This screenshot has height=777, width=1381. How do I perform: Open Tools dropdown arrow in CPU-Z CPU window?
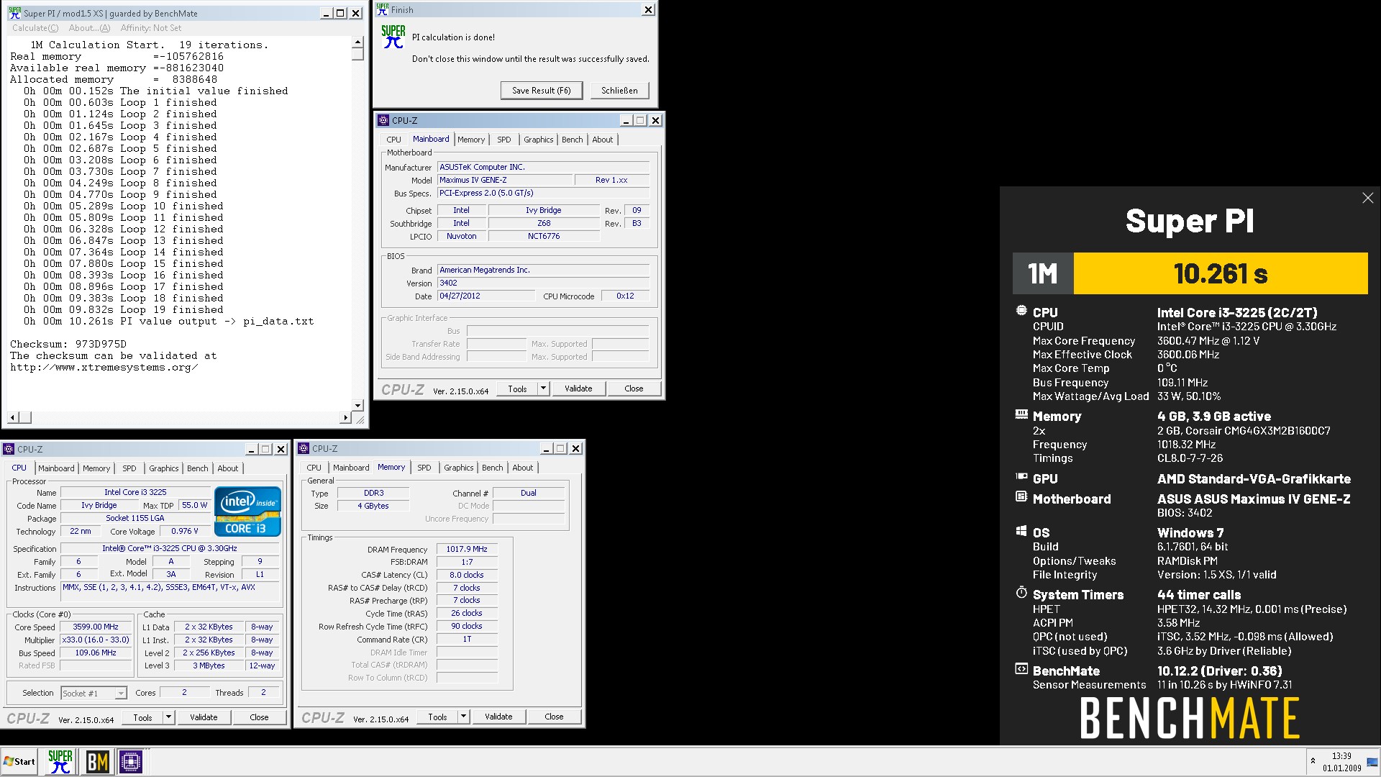click(169, 717)
